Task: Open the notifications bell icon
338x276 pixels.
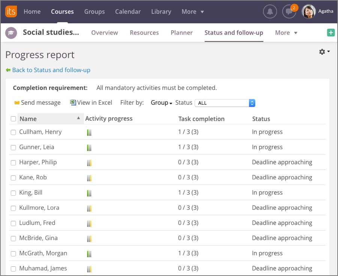Action: coord(269,12)
